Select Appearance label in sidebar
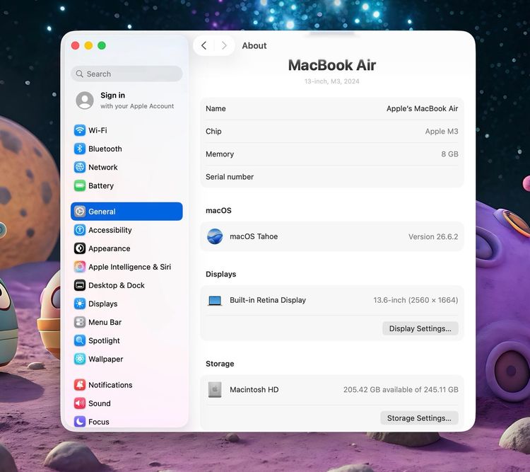530x472 pixels. [x=109, y=248]
